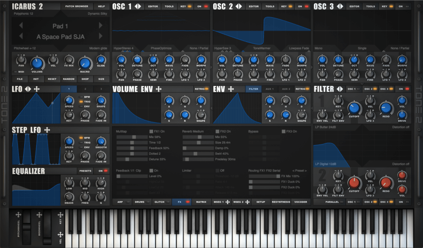Go to next patch after A Space Pad SJA

click(x=101, y=36)
